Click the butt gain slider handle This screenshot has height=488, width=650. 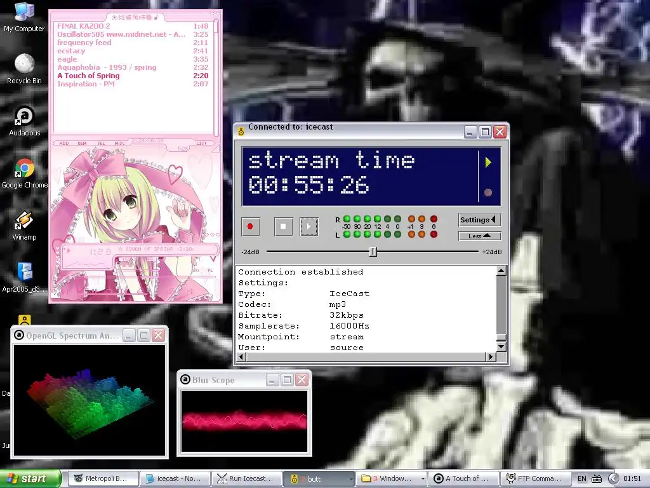pos(373,252)
